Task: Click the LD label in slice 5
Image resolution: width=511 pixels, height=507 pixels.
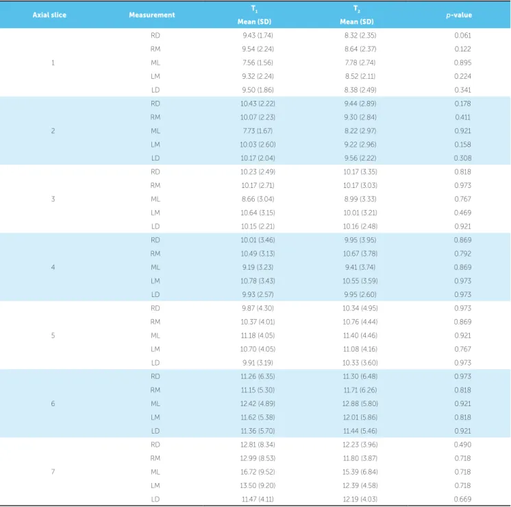Action: pos(155,363)
